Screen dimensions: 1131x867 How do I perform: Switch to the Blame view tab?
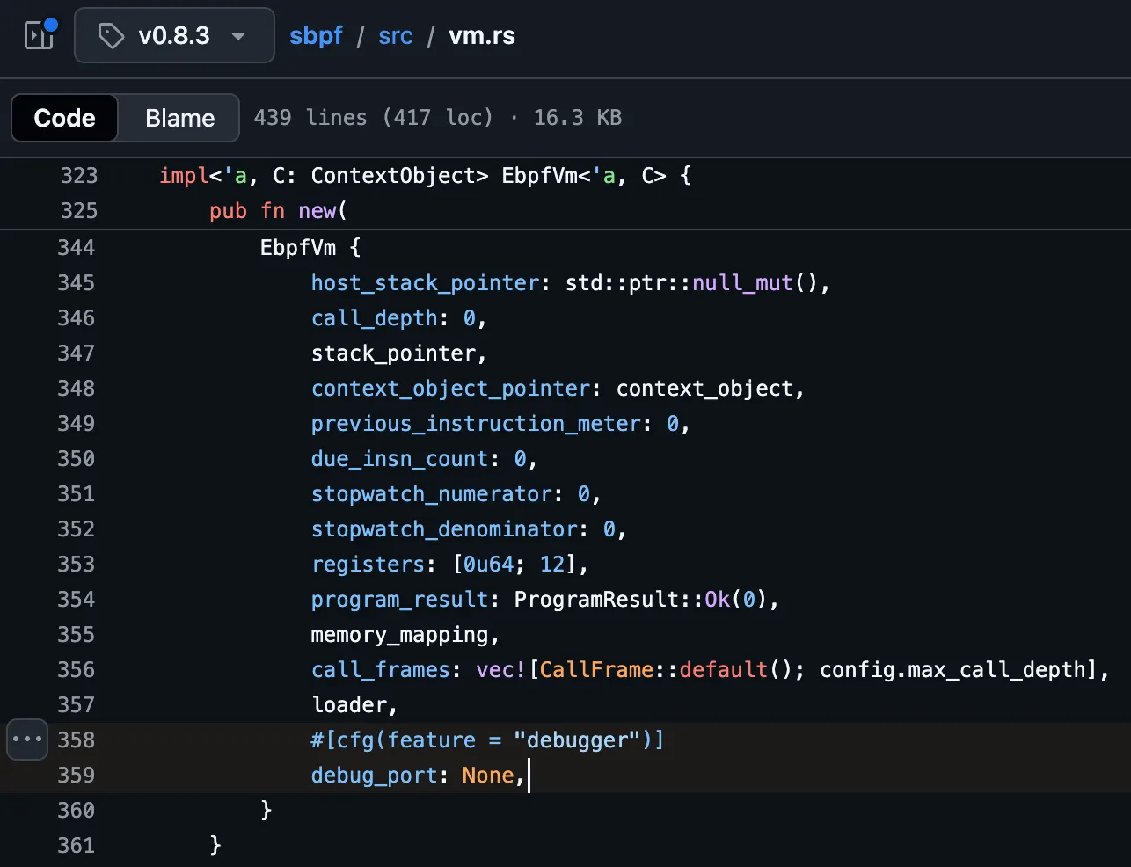179,118
